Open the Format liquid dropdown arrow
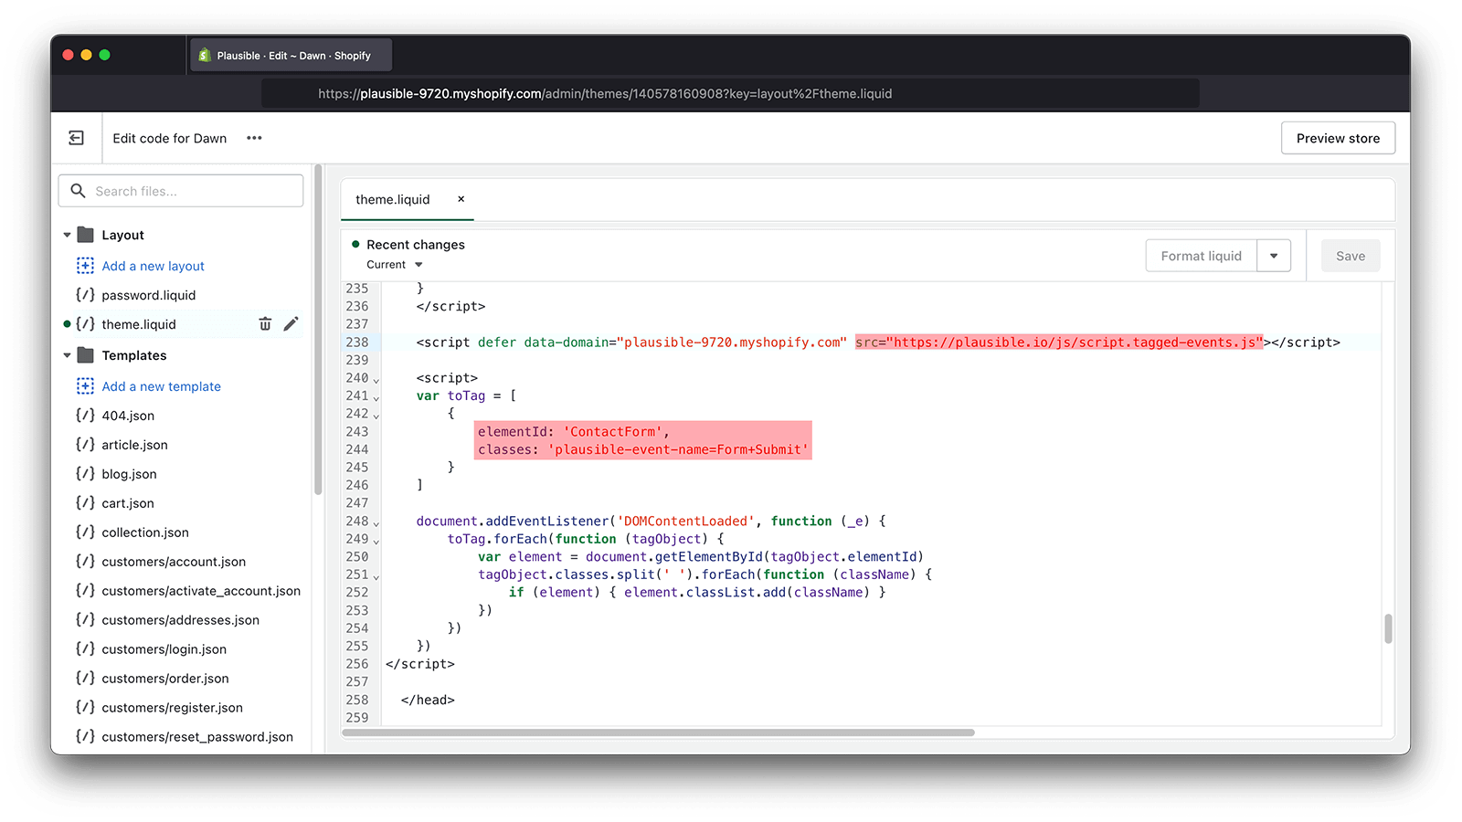1462x822 pixels. coord(1274,256)
